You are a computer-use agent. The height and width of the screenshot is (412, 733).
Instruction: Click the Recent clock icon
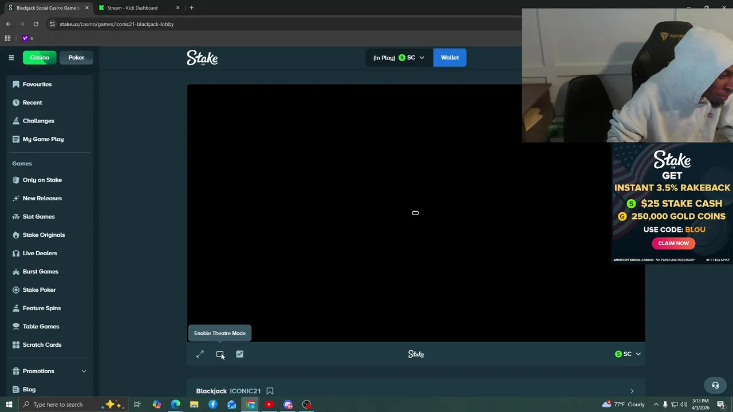[x=16, y=102]
